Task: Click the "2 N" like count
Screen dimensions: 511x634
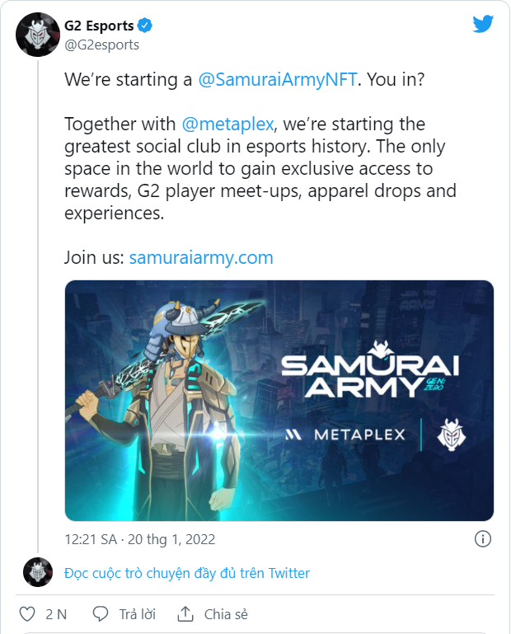Action: pyautogui.click(x=56, y=614)
